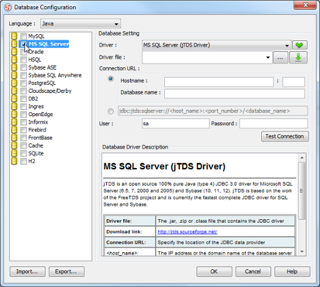320x287 pixels.
Task: Click the Export... button
Action: [x=67, y=272]
